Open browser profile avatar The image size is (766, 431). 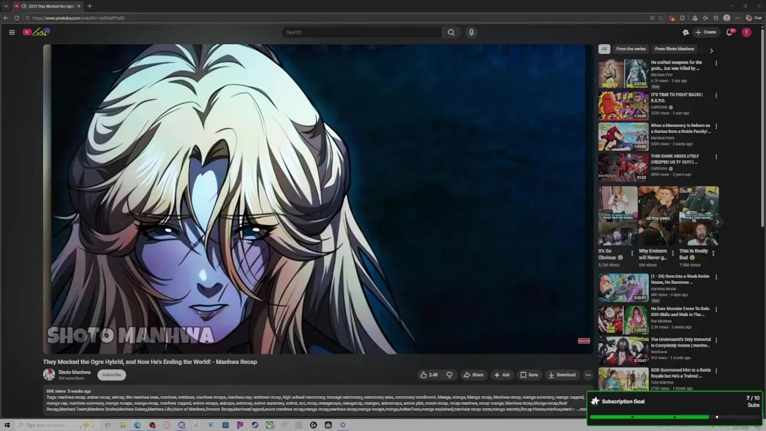[x=727, y=18]
